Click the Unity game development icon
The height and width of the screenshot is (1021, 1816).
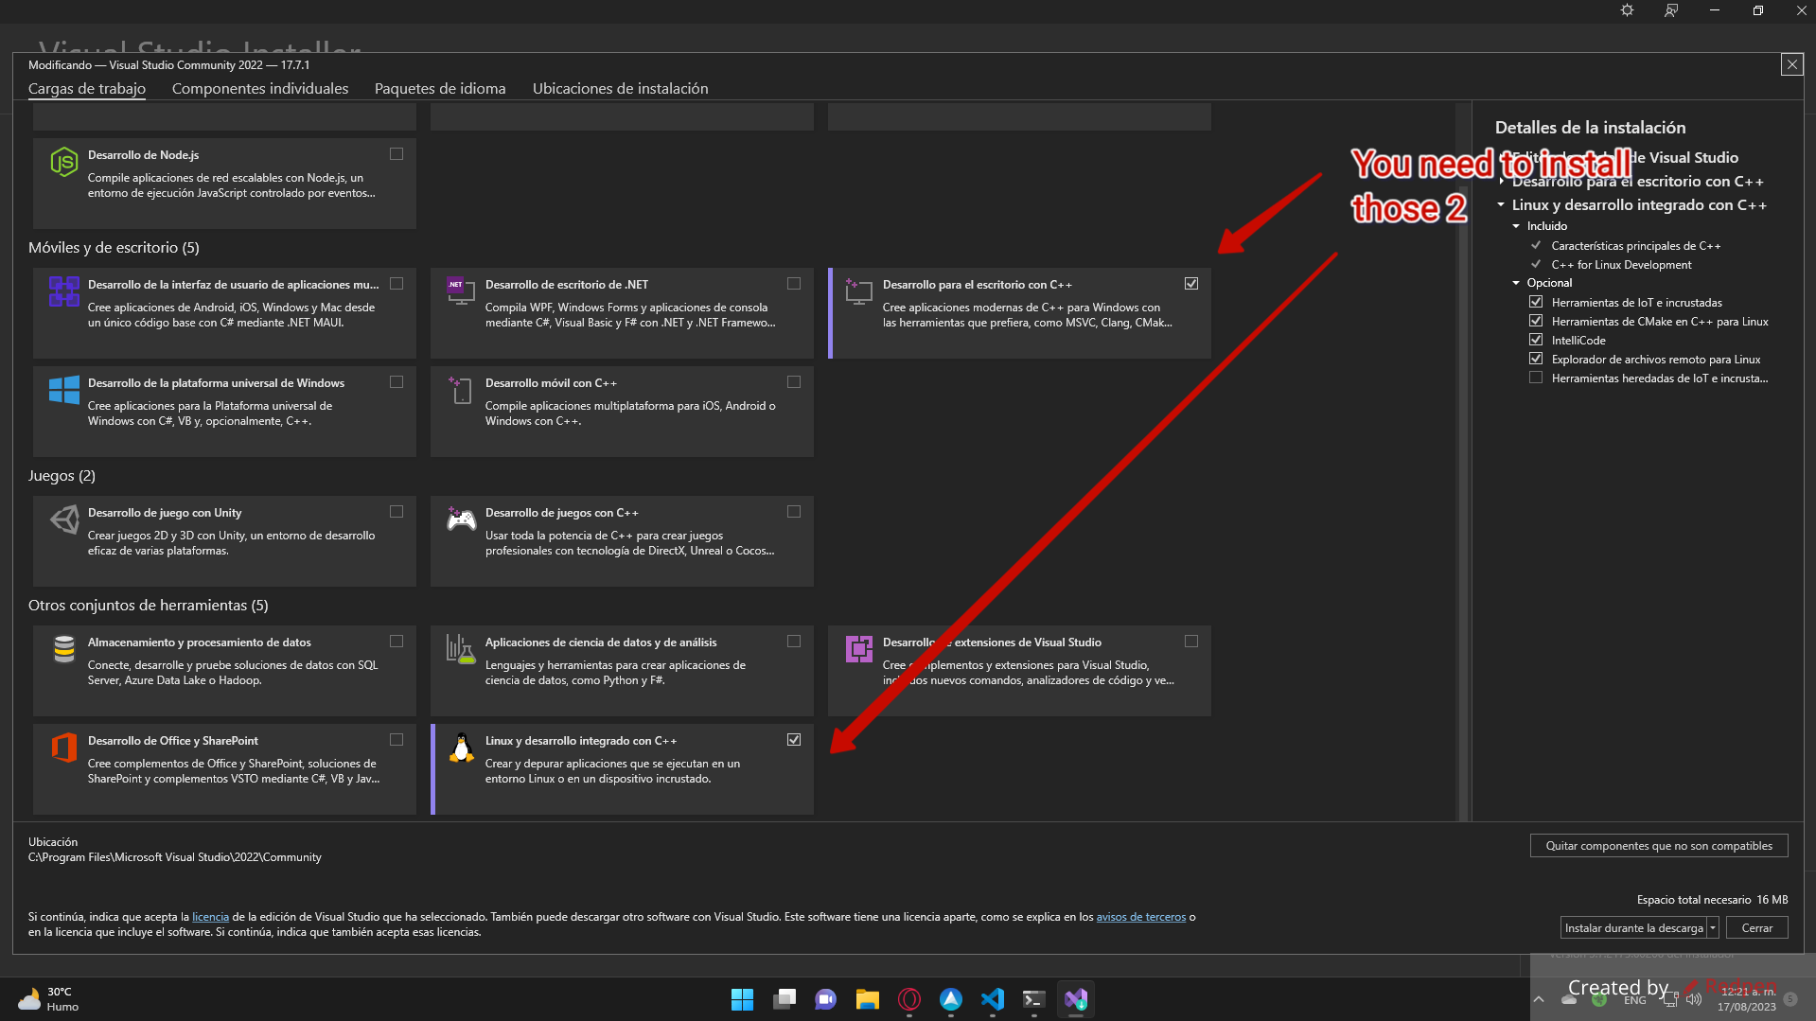point(62,519)
